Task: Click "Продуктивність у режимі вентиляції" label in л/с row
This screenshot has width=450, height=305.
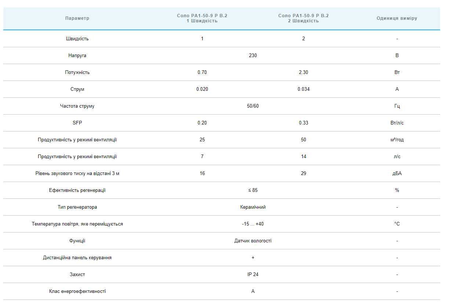Action: click(x=77, y=157)
